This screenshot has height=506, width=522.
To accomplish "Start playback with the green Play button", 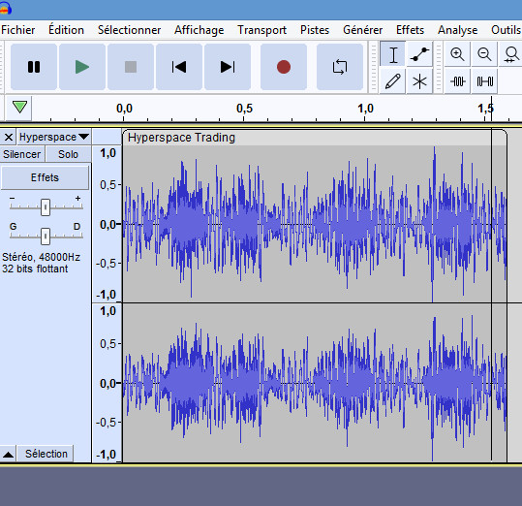I will coord(82,67).
